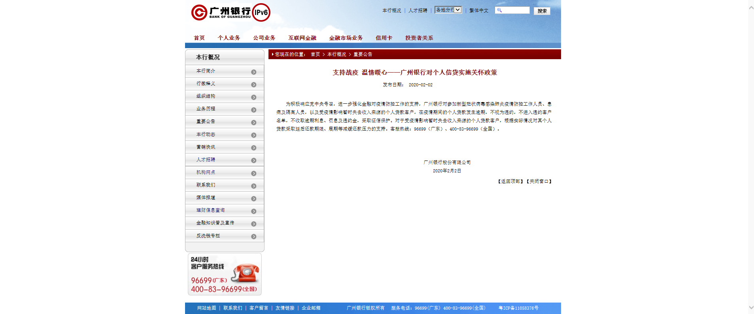
Task: Click the sidebar arrow icon beside 人才招聘
Action: pos(254,161)
